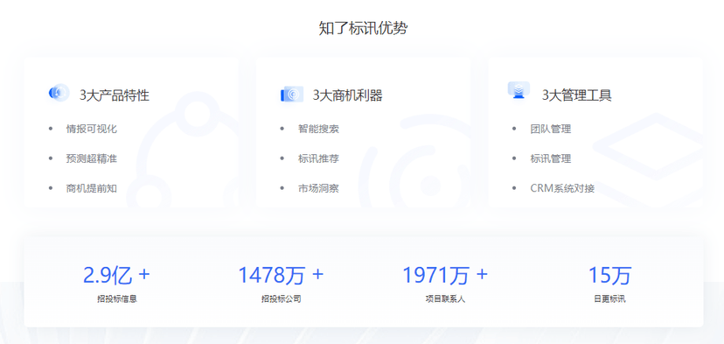Click the 3大管理工具 card icon
This screenshot has width=724, height=344.
tap(519, 90)
